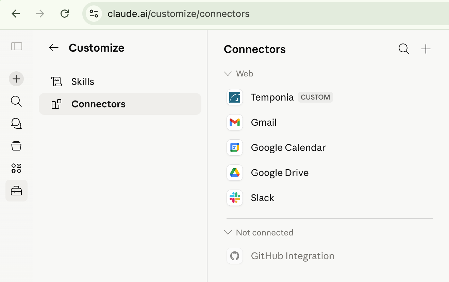Open the toolbox customize icon in sidebar
This screenshot has height=282, width=449.
(16, 191)
